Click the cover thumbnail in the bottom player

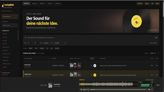[50, 85]
